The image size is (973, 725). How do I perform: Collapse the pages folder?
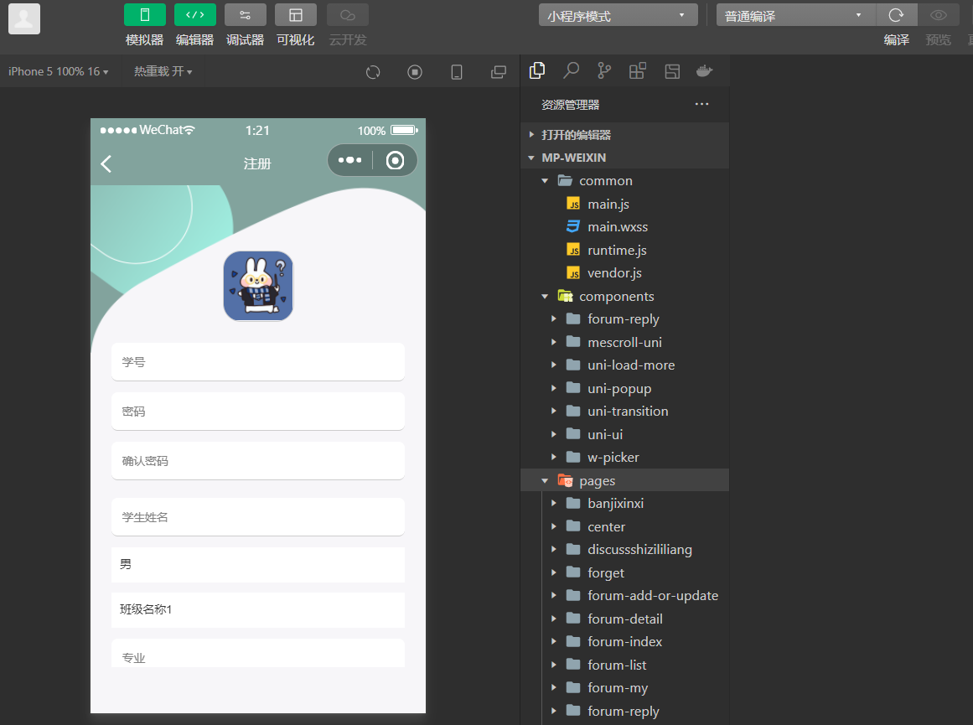625,480
